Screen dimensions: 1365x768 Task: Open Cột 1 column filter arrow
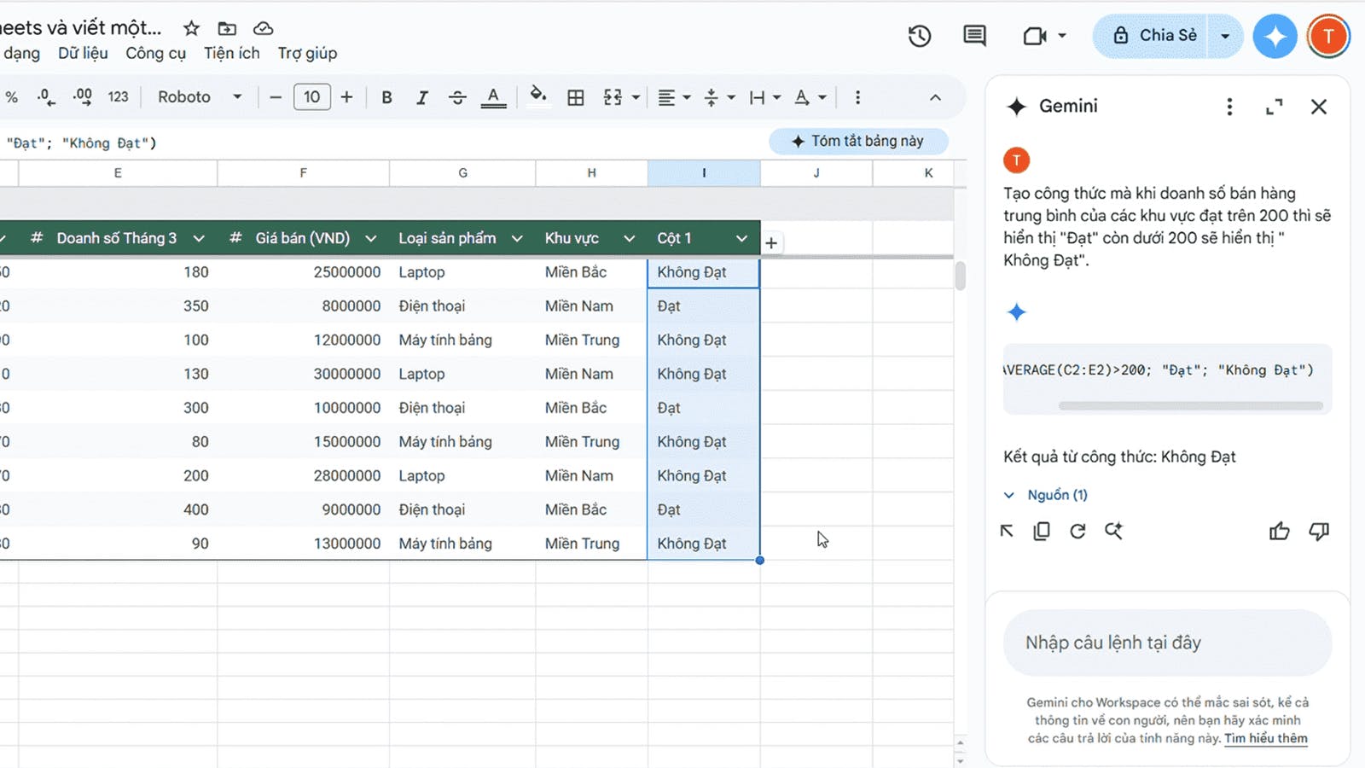click(741, 239)
